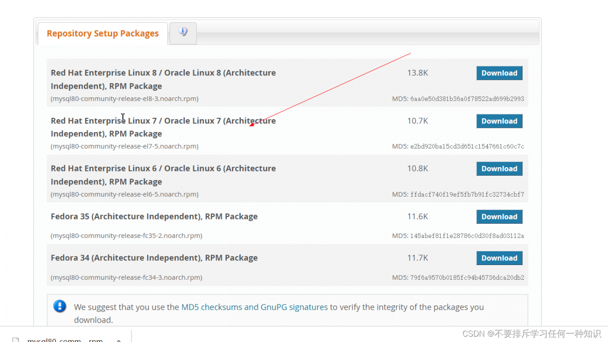Screen dimensions: 608x342
Task: Download the Red Hat Enterprise Linux 7 package
Action: (x=499, y=121)
